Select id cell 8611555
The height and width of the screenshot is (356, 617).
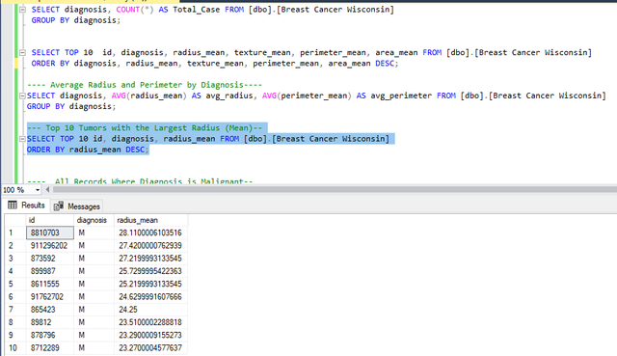[x=50, y=284]
